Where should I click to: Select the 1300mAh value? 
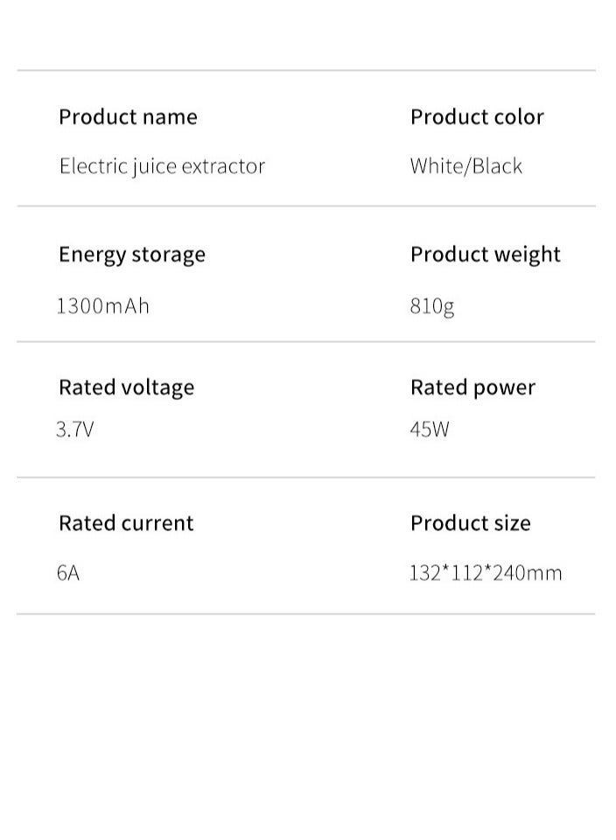[x=103, y=306]
